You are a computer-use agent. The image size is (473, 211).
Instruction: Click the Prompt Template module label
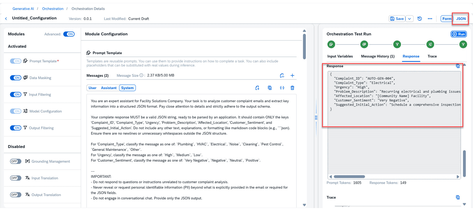pos(43,61)
